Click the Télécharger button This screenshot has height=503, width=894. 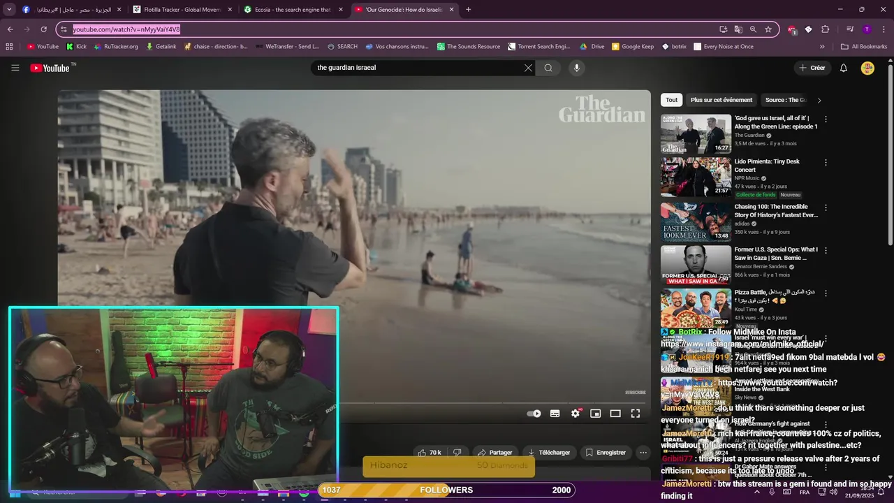(x=549, y=453)
